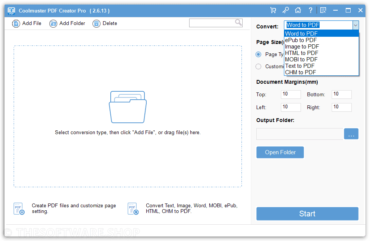Choose ePub to PDF option
370x241 pixels.
321,40
